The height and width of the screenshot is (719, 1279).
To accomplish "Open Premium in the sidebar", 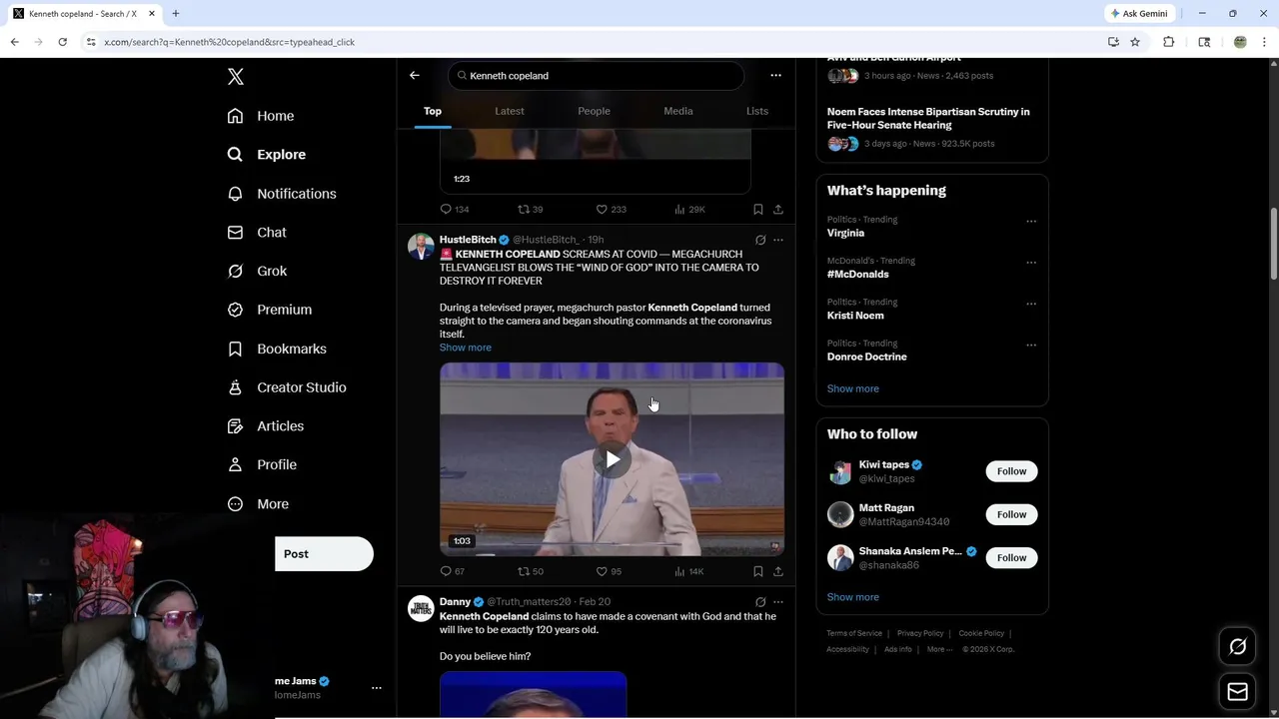I will [270, 310].
